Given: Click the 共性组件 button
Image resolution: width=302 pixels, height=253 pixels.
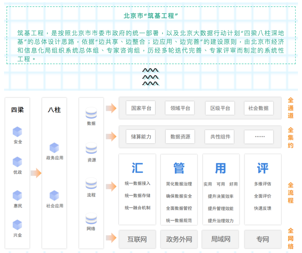Looking at the screenshot, I should (219, 137).
